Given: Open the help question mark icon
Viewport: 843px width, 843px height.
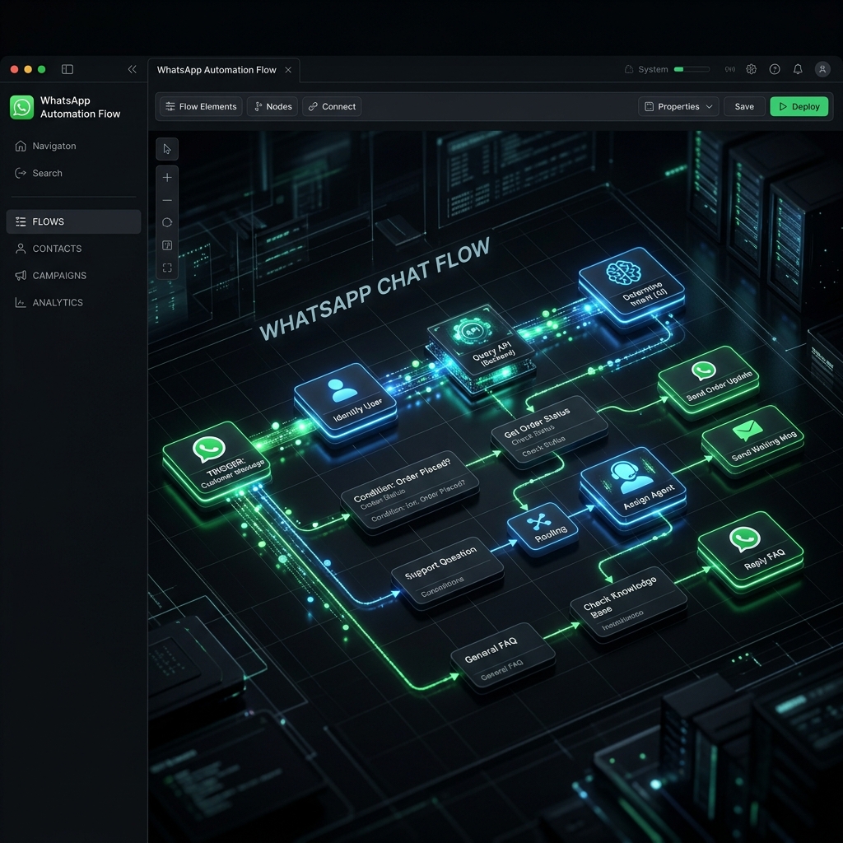Looking at the screenshot, I should pos(775,69).
